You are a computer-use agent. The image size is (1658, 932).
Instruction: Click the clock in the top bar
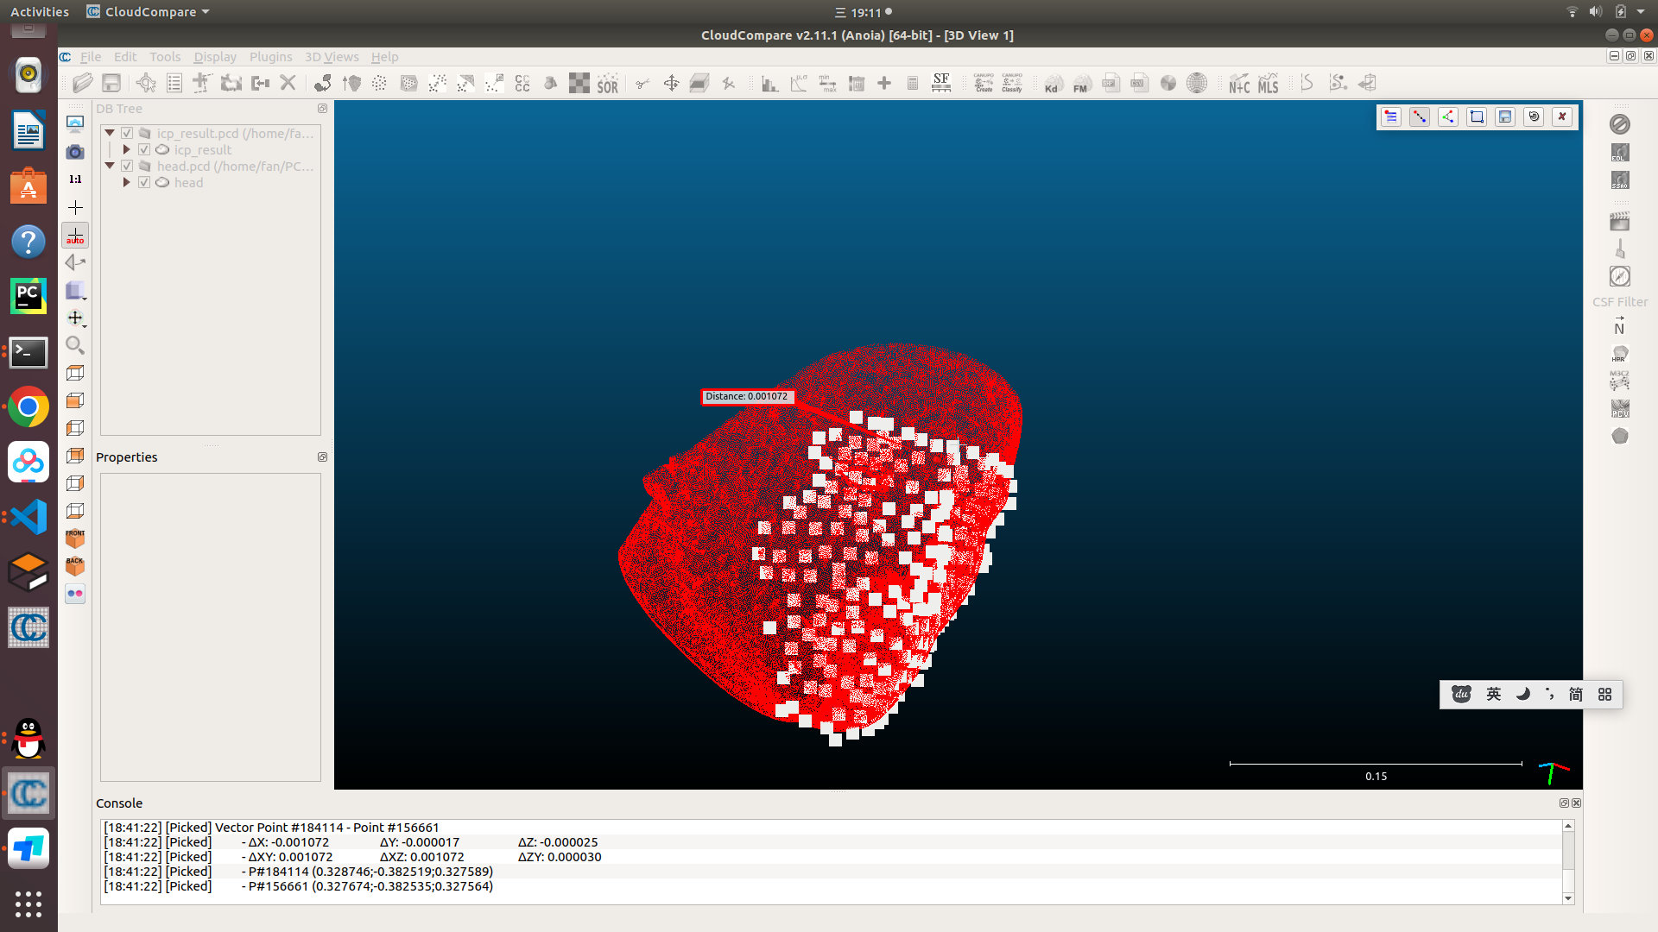(x=865, y=12)
